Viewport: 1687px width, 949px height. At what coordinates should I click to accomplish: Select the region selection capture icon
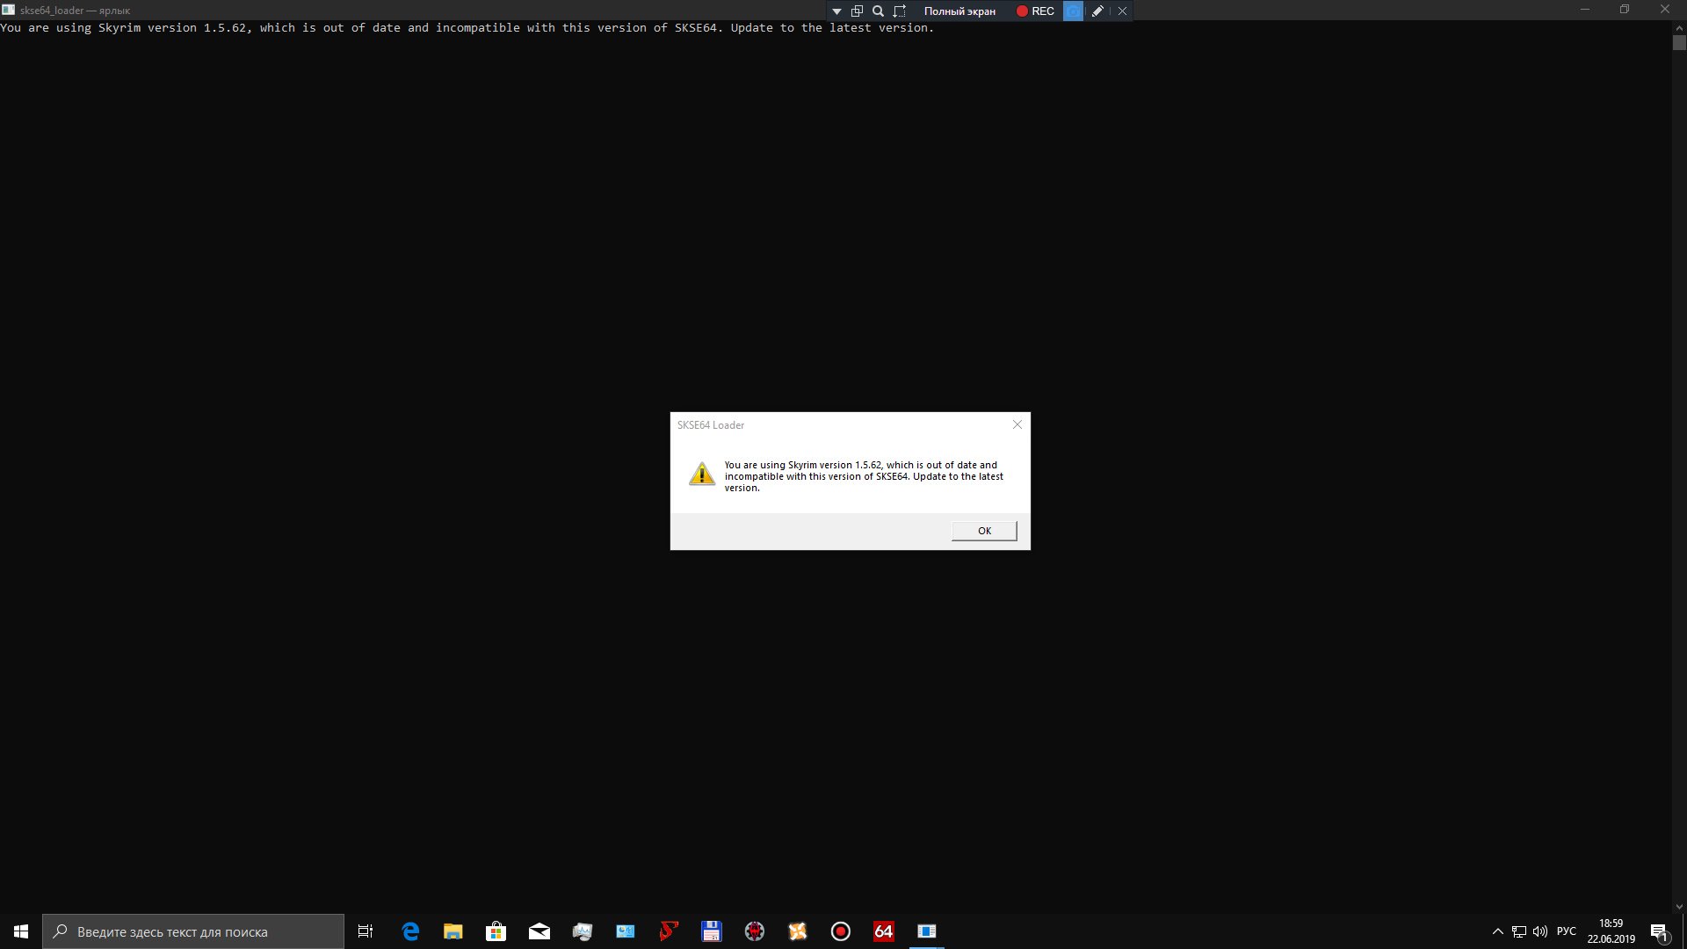(899, 11)
